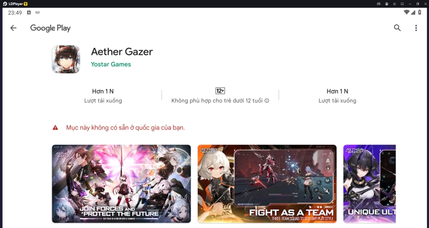Go back using the Google Play arrow
Viewport: 429px width, 228px height.
coord(13,28)
